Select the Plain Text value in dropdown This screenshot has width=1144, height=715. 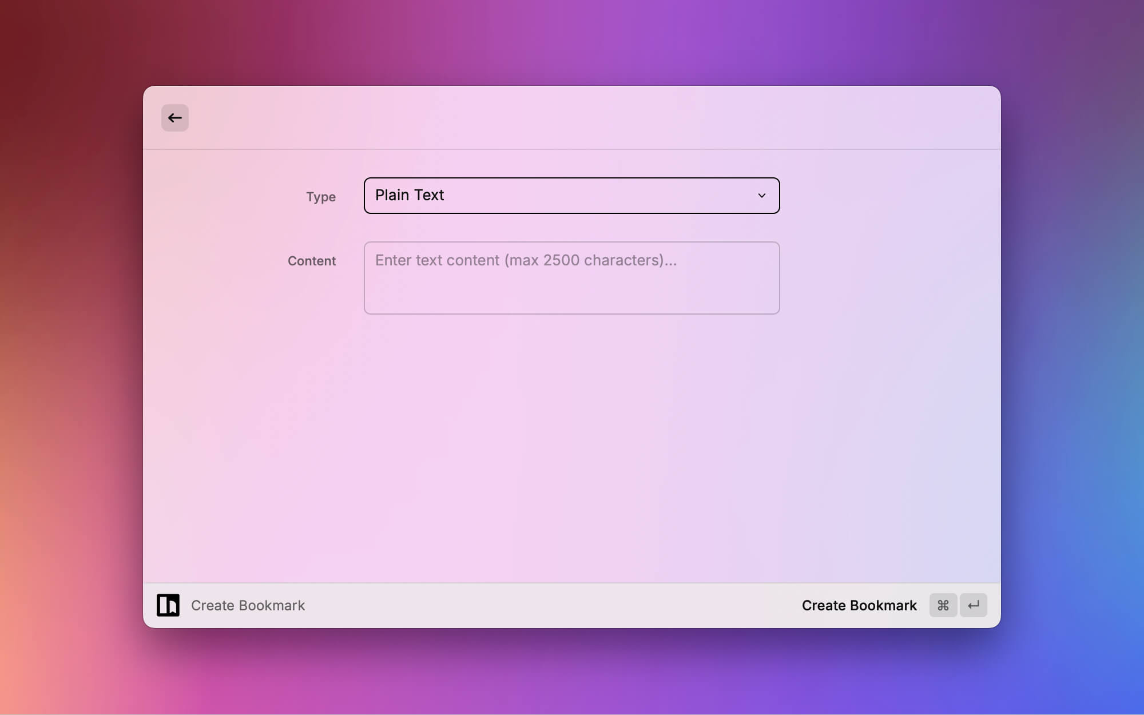click(x=410, y=196)
